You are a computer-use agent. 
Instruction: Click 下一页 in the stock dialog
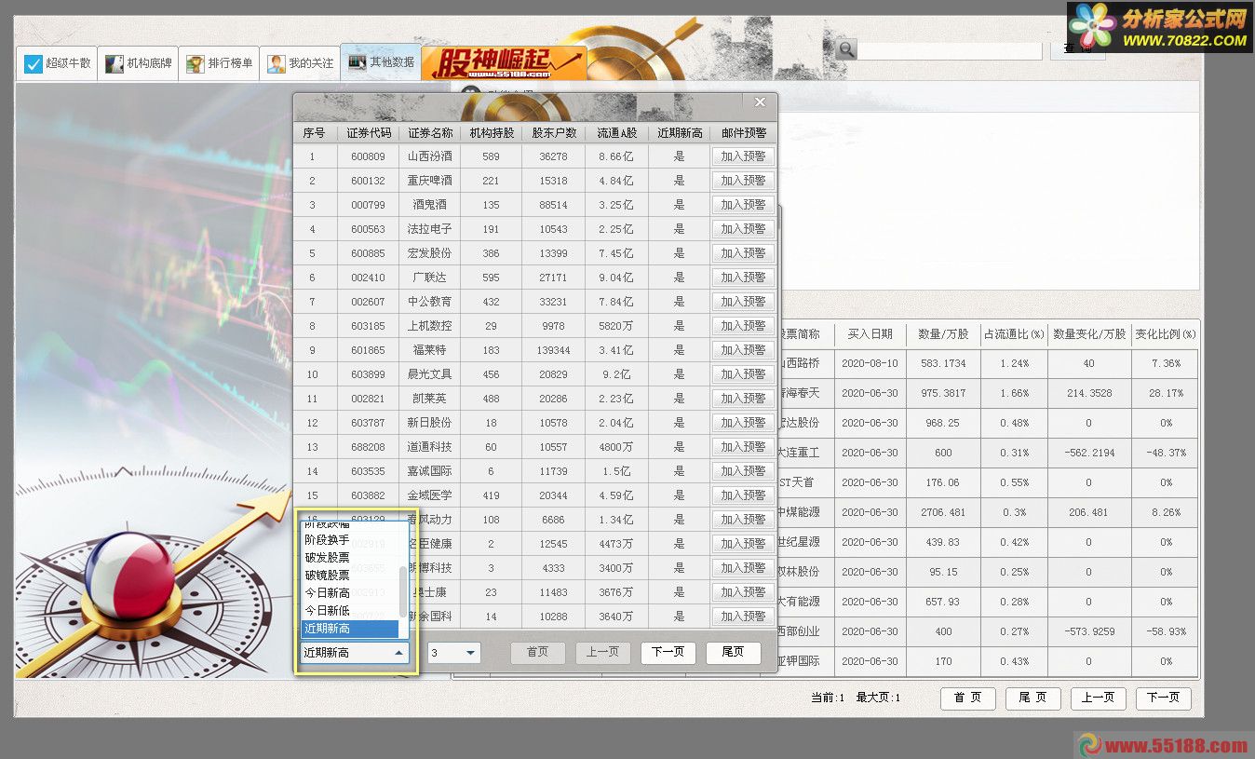tap(668, 652)
